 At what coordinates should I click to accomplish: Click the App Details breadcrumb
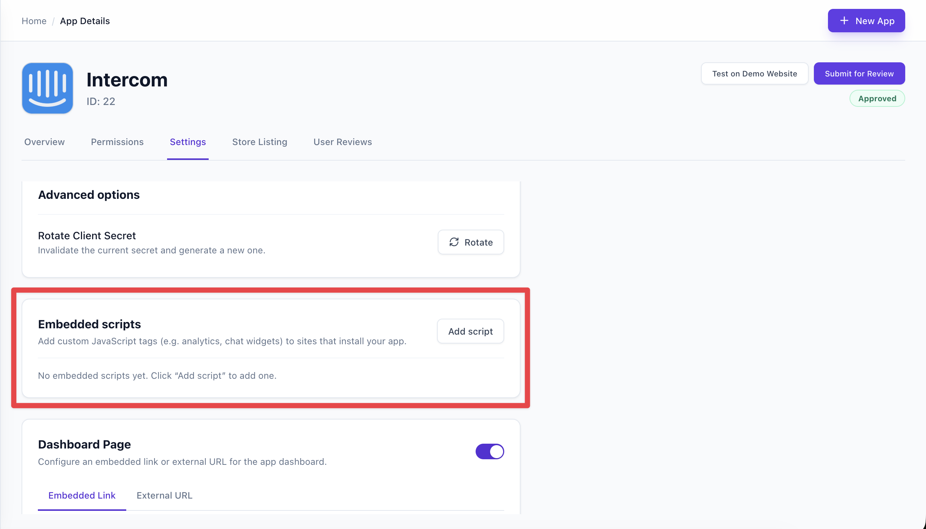click(x=85, y=21)
